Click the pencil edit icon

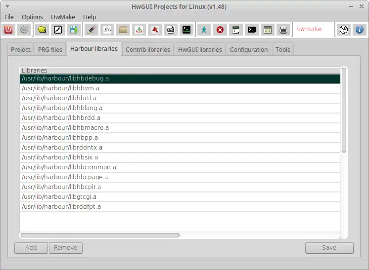92,30
